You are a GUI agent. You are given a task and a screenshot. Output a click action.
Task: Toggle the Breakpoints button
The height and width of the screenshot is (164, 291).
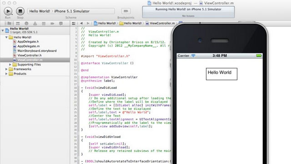(x=125, y=11)
